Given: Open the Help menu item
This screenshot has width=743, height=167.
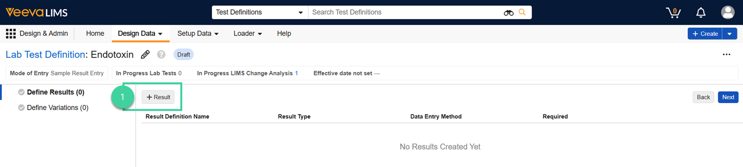Looking at the screenshot, I should coord(284,34).
